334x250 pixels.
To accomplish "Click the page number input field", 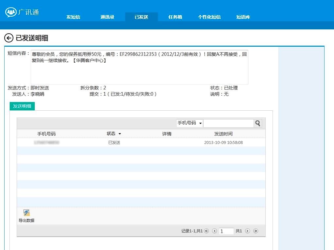I will 226,231.
